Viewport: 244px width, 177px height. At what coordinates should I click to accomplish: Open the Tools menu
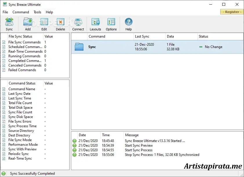37,12
